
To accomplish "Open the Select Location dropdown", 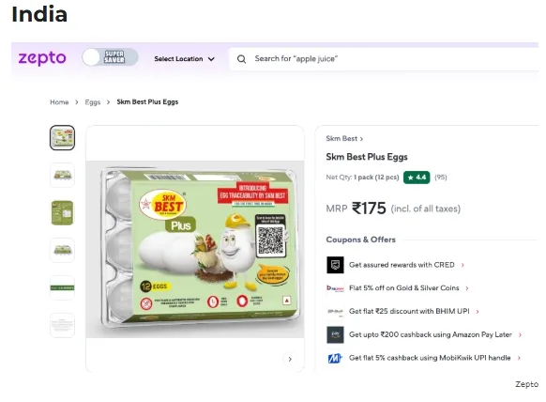I will pyautogui.click(x=184, y=59).
